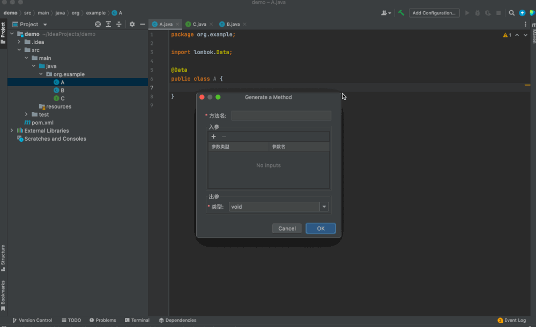
Task: Click the yellow warning indicator in editor gutter
Action: click(507, 34)
